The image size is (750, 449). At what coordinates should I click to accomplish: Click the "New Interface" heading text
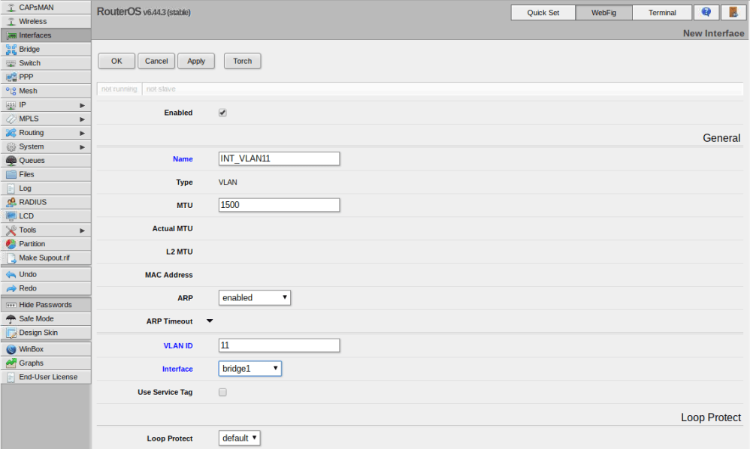pyautogui.click(x=713, y=34)
